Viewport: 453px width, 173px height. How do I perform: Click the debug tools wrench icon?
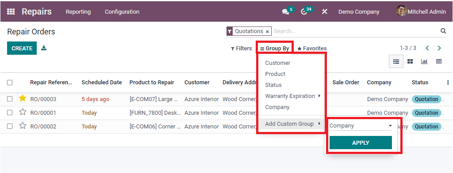tap(324, 12)
